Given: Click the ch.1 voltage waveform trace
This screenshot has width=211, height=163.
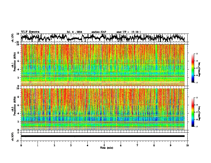Looking at the screenshot, I should pos(103,38).
